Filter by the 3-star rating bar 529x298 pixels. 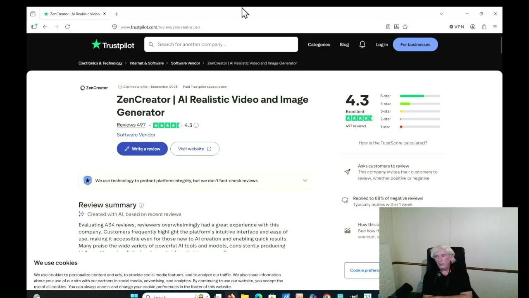[410, 111]
